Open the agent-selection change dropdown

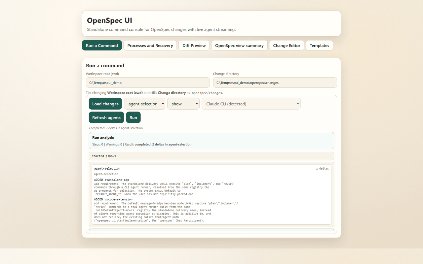tap(144, 104)
